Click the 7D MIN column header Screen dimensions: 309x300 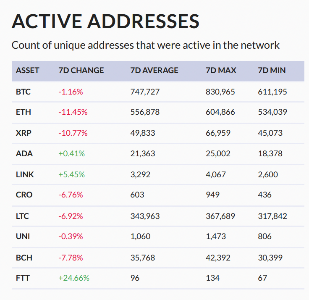pos(272,71)
